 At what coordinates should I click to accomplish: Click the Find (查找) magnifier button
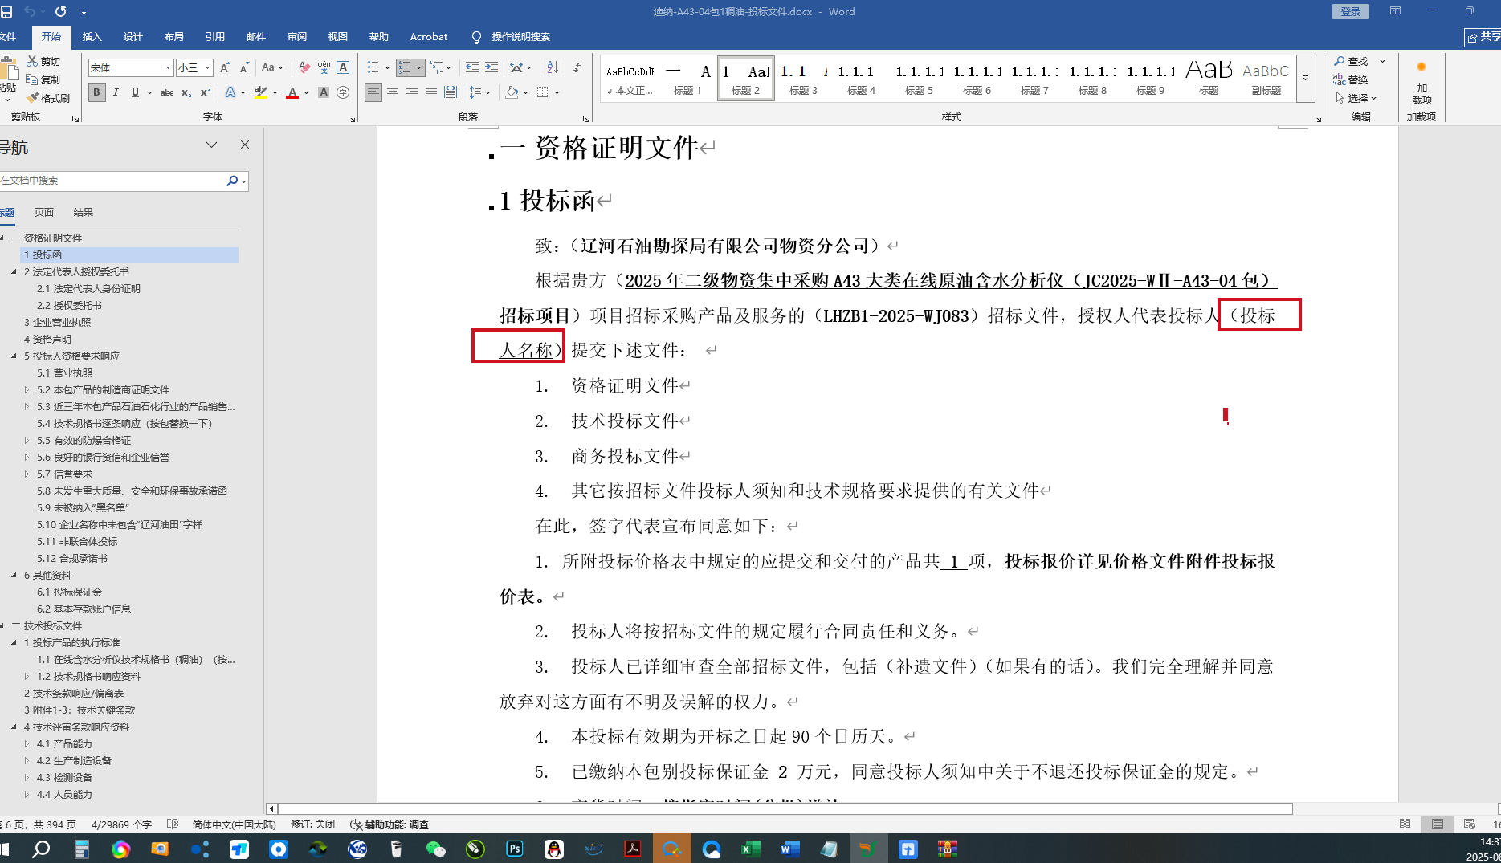click(x=1352, y=61)
